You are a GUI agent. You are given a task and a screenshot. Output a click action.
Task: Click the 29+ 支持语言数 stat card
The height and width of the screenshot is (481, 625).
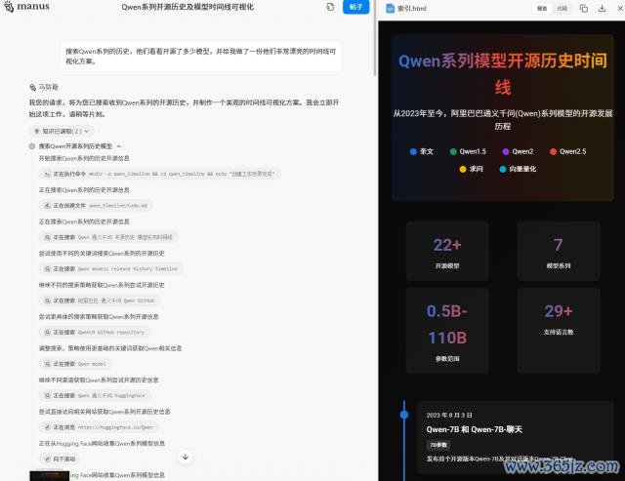click(x=559, y=331)
